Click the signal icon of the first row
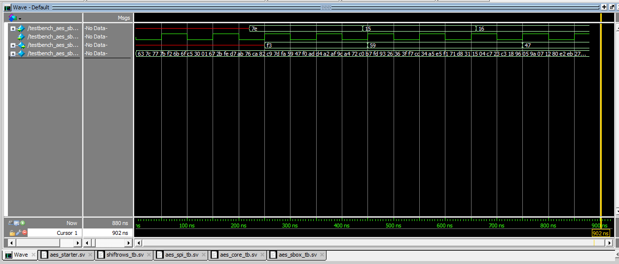The image size is (619, 264). [21, 29]
